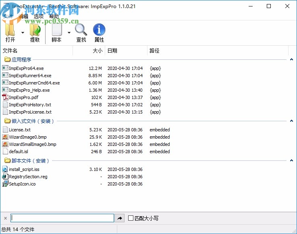Click the Extract (提取) toolbar icon
This screenshot has height=234, width=297.
[35, 30]
